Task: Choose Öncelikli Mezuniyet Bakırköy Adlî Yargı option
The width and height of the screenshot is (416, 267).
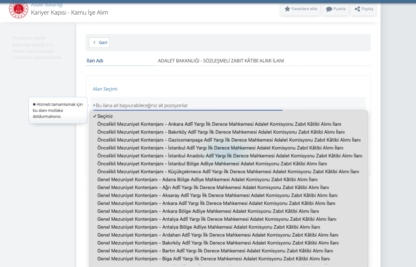Action: [x=221, y=132]
